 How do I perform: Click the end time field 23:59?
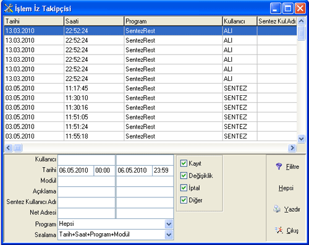[x=163, y=170]
